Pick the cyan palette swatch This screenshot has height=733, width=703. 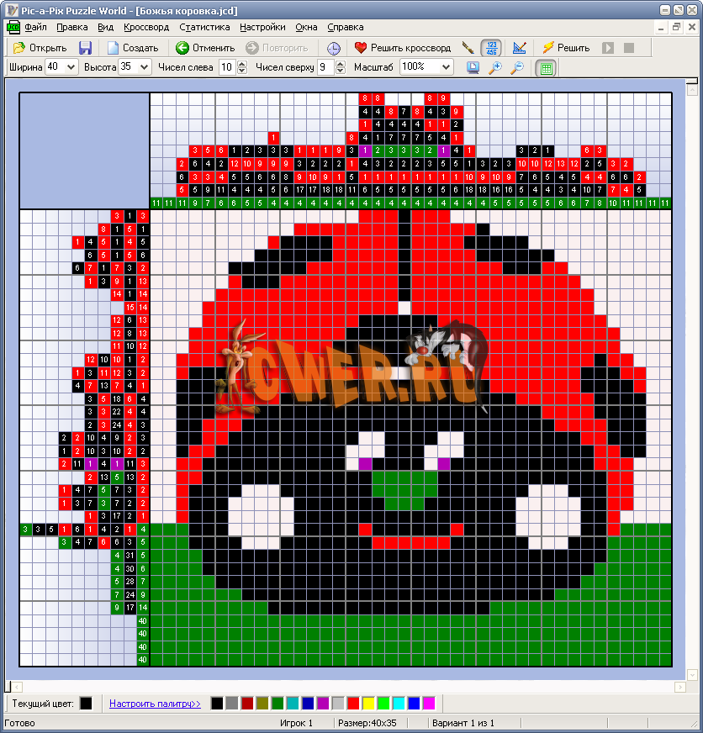(399, 704)
